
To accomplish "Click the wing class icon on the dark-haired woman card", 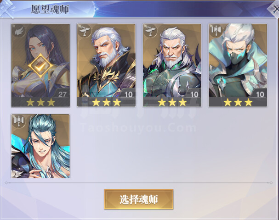I will click(19, 31).
